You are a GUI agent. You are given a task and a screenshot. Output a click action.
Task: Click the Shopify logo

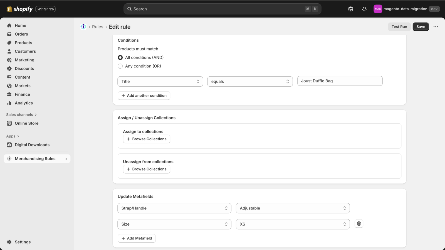coord(19,9)
